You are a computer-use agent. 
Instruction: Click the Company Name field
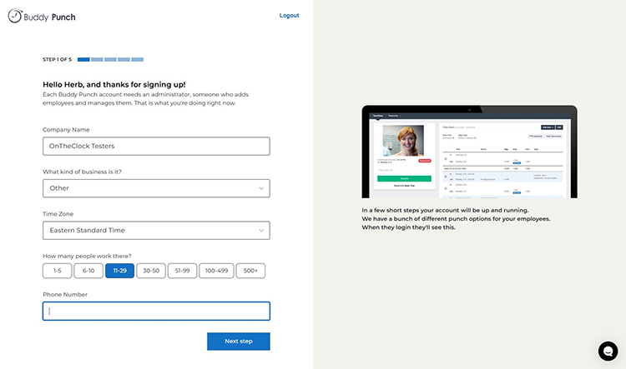(x=156, y=147)
